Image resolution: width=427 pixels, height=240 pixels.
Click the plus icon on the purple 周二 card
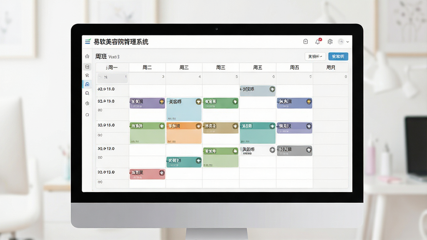tap(162, 102)
